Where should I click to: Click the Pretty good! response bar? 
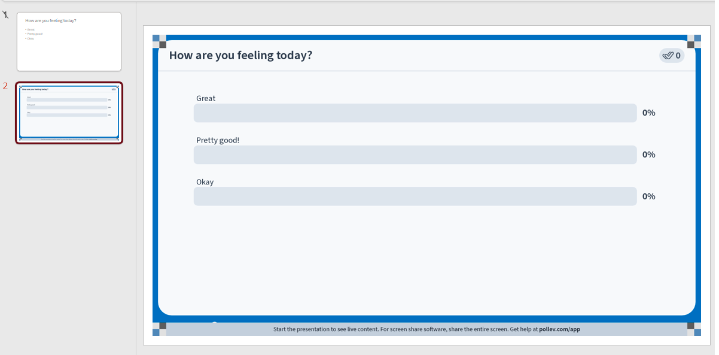(415, 155)
